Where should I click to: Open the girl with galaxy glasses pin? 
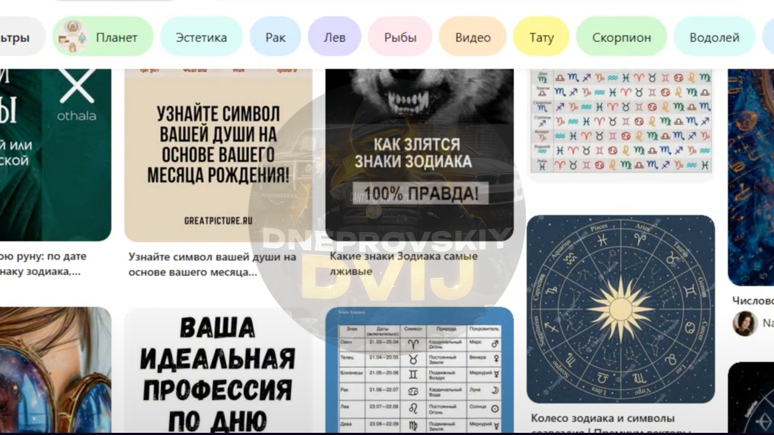[55, 371]
